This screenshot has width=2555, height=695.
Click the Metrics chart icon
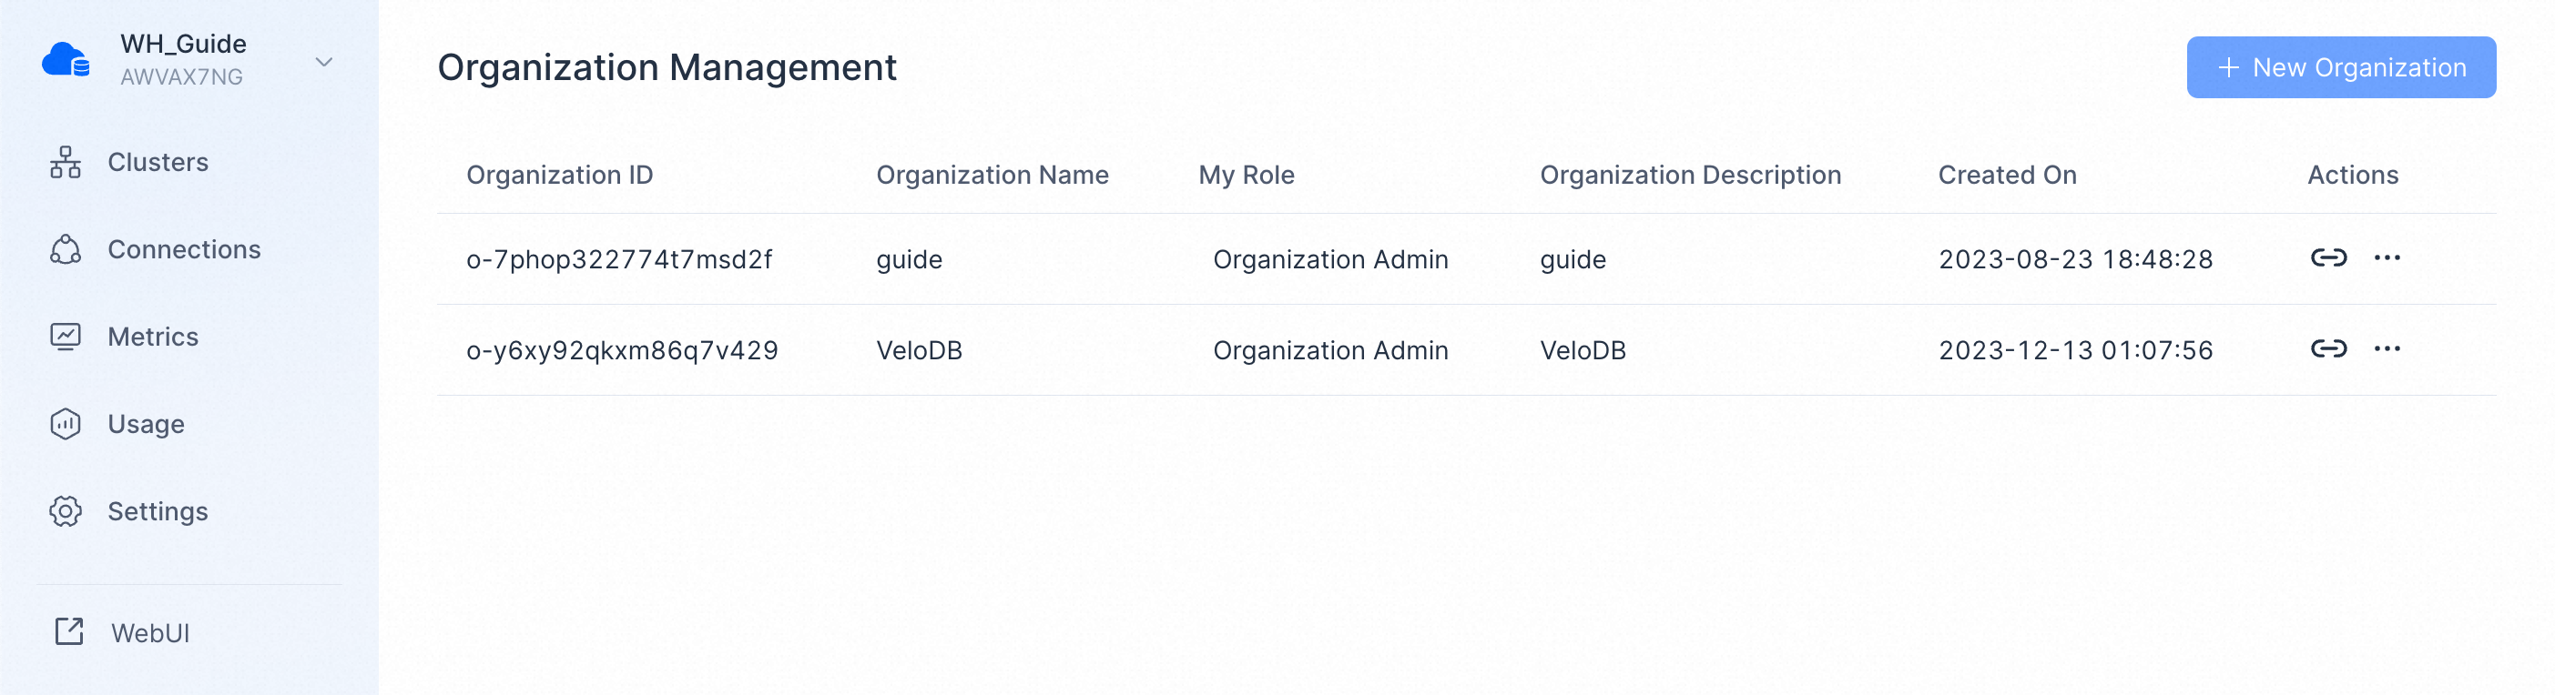coord(66,337)
